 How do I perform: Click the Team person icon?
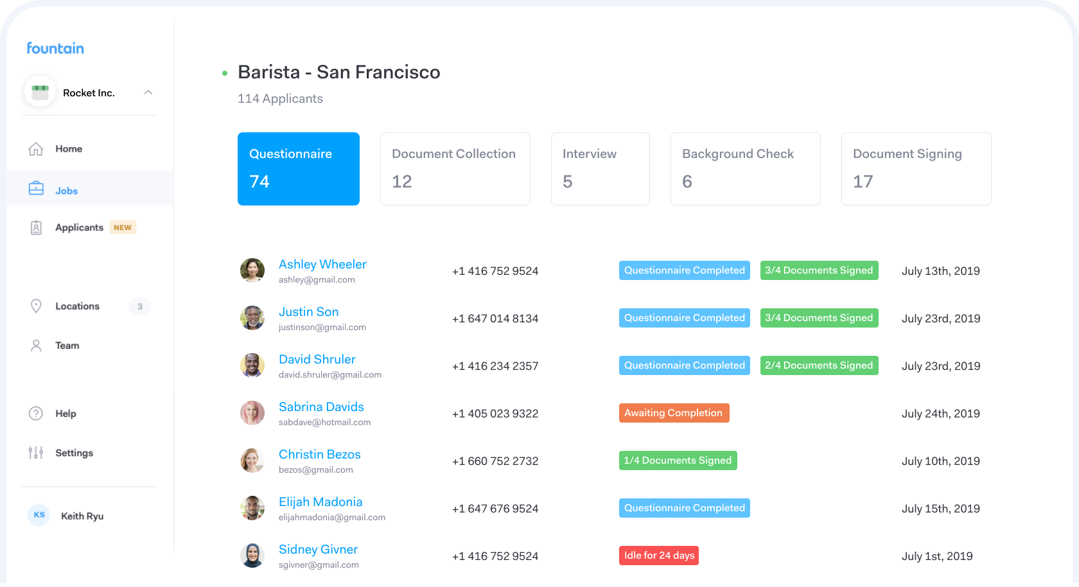[x=36, y=346]
